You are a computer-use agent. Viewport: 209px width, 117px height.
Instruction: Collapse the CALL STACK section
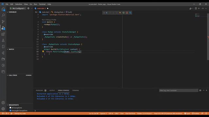click(13, 75)
